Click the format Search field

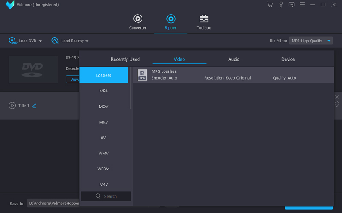click(106, 196)
